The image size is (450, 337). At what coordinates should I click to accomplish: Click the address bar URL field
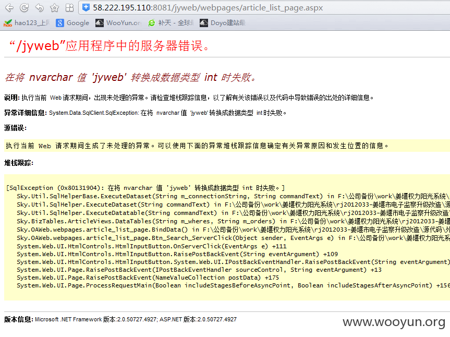(x=264, y=8)
